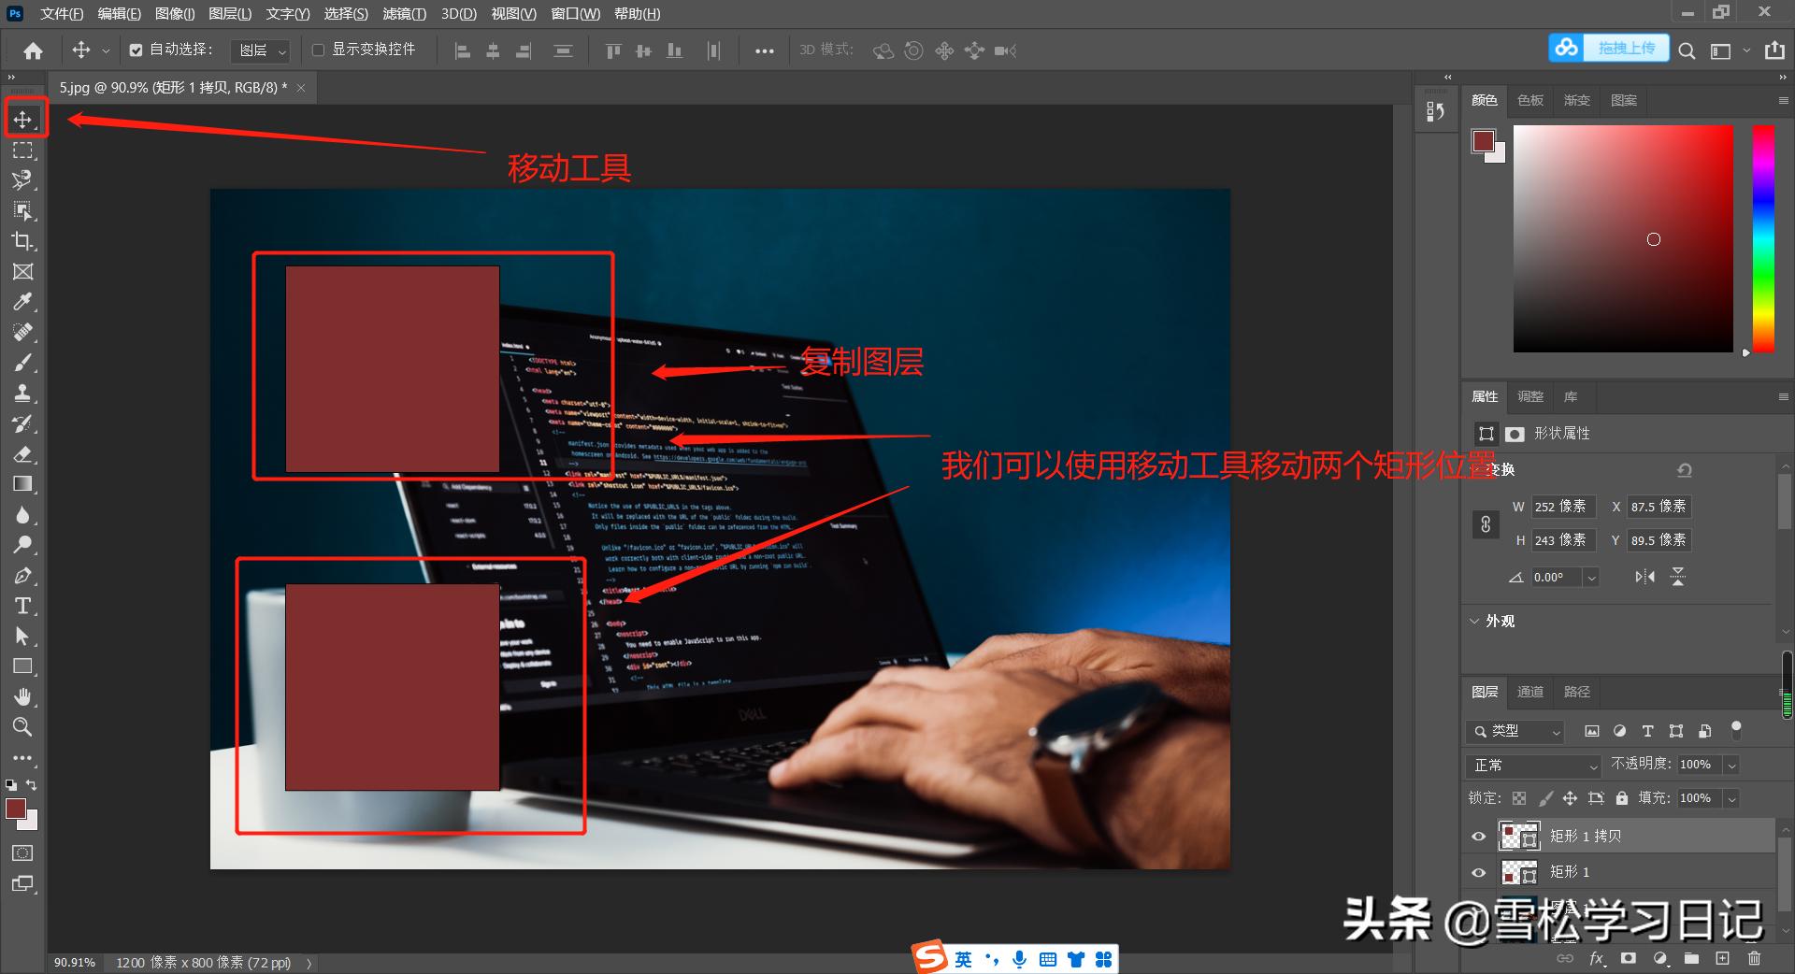Select the Move tool in the toolbar
Viewport: 1795px width, 974px height.
point(23,117)
